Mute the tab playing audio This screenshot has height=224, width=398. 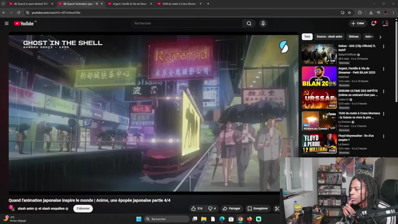97,4
